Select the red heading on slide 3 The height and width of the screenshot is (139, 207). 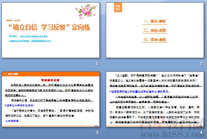click(50, 80)
